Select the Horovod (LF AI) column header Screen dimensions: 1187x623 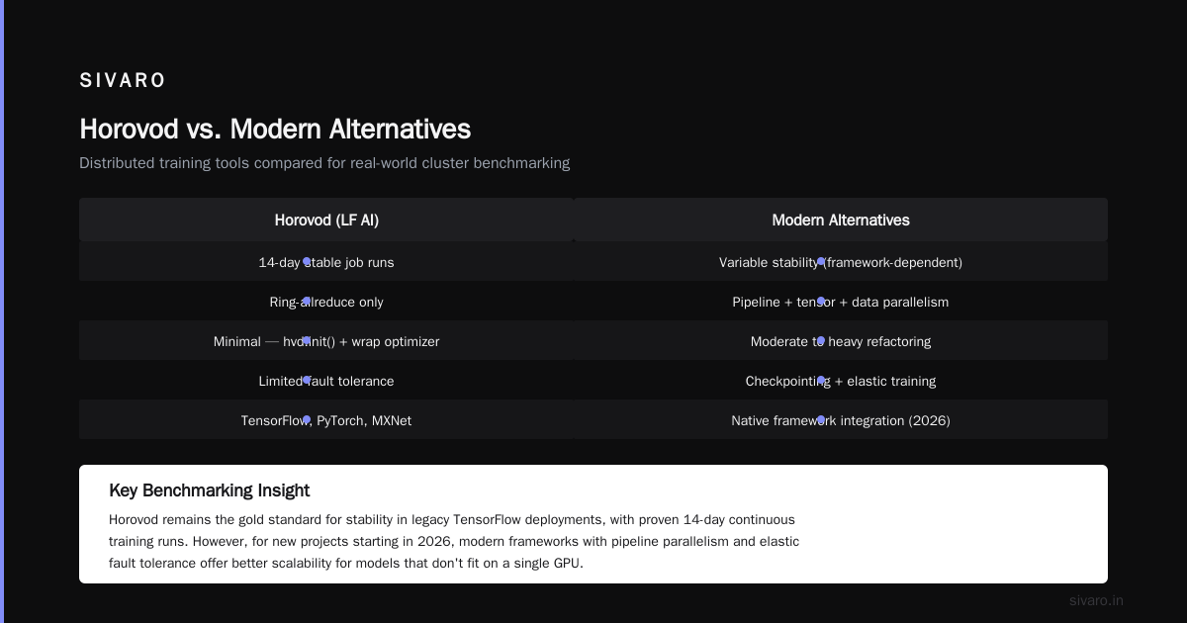[326, 220]
